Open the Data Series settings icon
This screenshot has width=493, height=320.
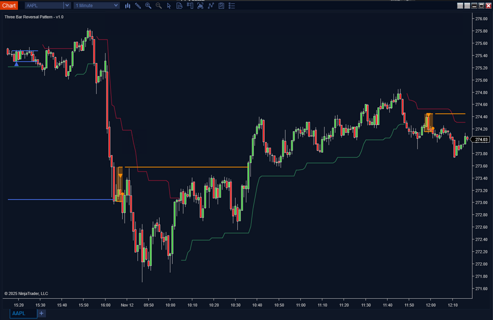[179, 5]
